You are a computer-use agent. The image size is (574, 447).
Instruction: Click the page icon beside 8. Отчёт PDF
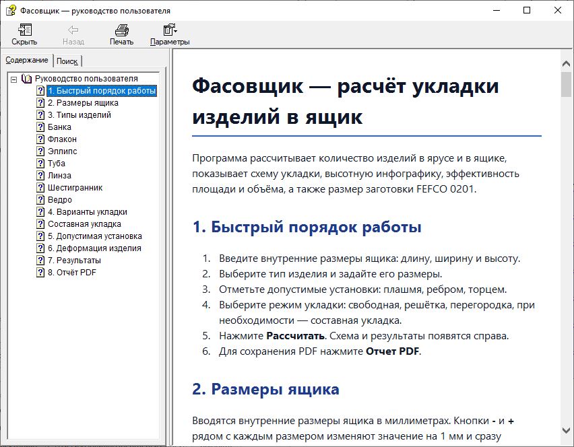[x=40, y=272]
